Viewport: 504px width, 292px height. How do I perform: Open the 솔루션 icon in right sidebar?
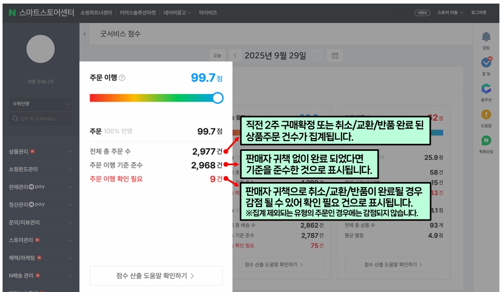(x=486, y=88)
